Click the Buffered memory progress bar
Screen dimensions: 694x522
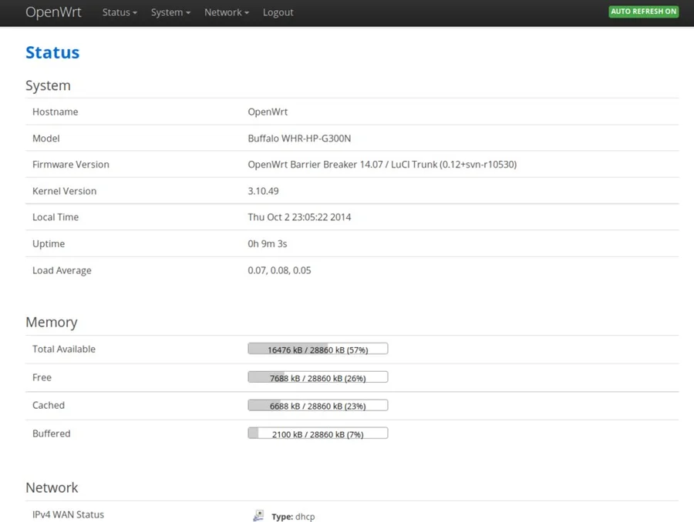[x=318, y=433]
